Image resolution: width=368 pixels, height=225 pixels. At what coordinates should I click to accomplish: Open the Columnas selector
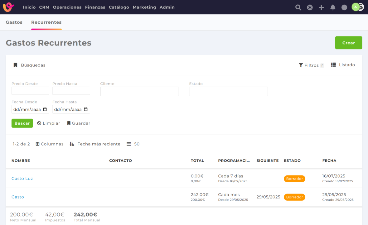(x=50, y=144)
